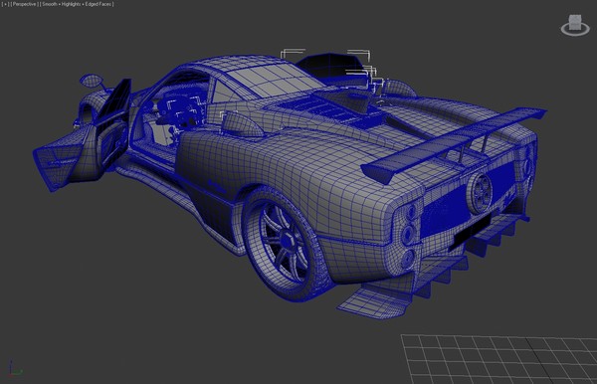The width and height of the screenshot is (597, 384).
Task: Select the side mirror mesh on the car
Action: (92, 81)
